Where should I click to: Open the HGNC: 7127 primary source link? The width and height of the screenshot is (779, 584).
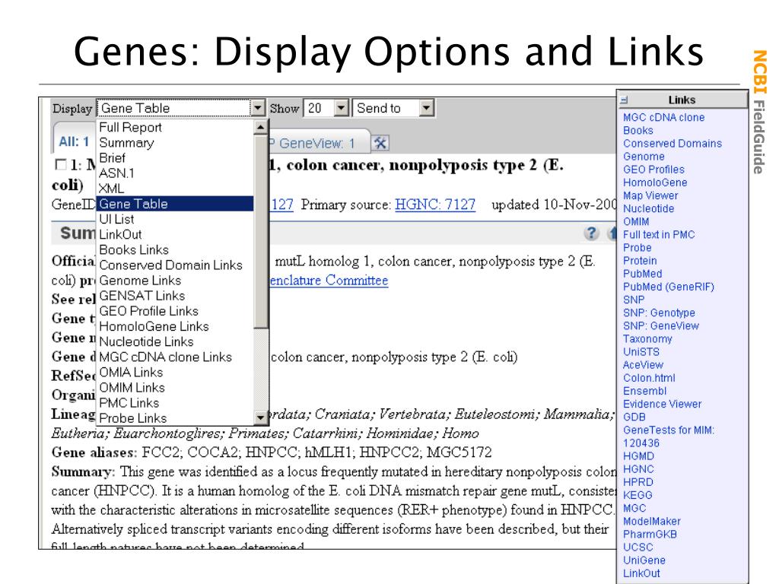pyautogui.click(x=435, y=205)
